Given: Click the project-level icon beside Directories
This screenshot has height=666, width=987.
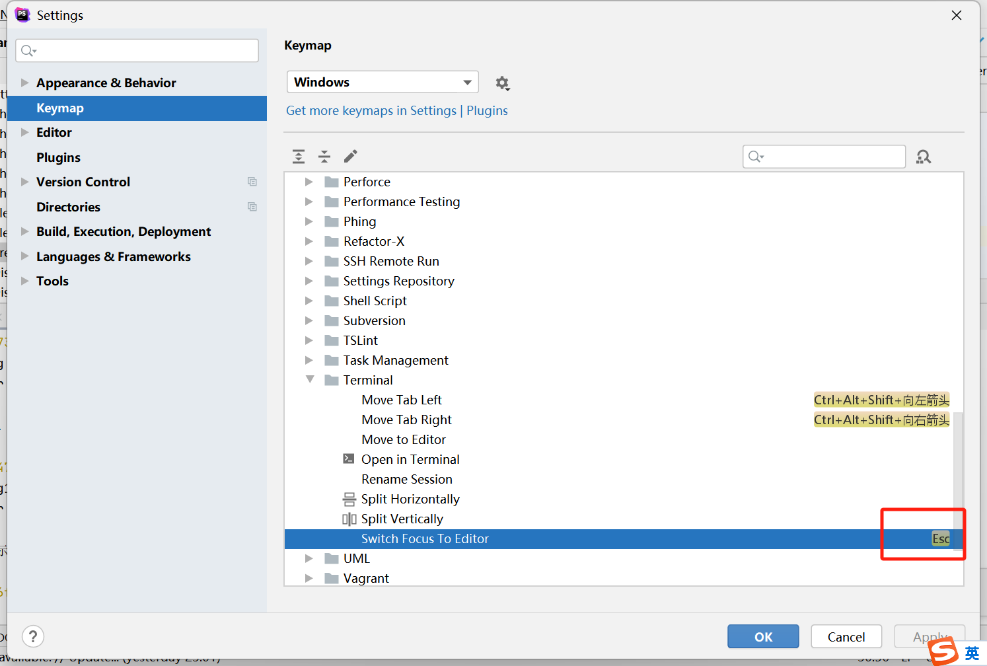Looking at the screenshot, I should 252,207.
